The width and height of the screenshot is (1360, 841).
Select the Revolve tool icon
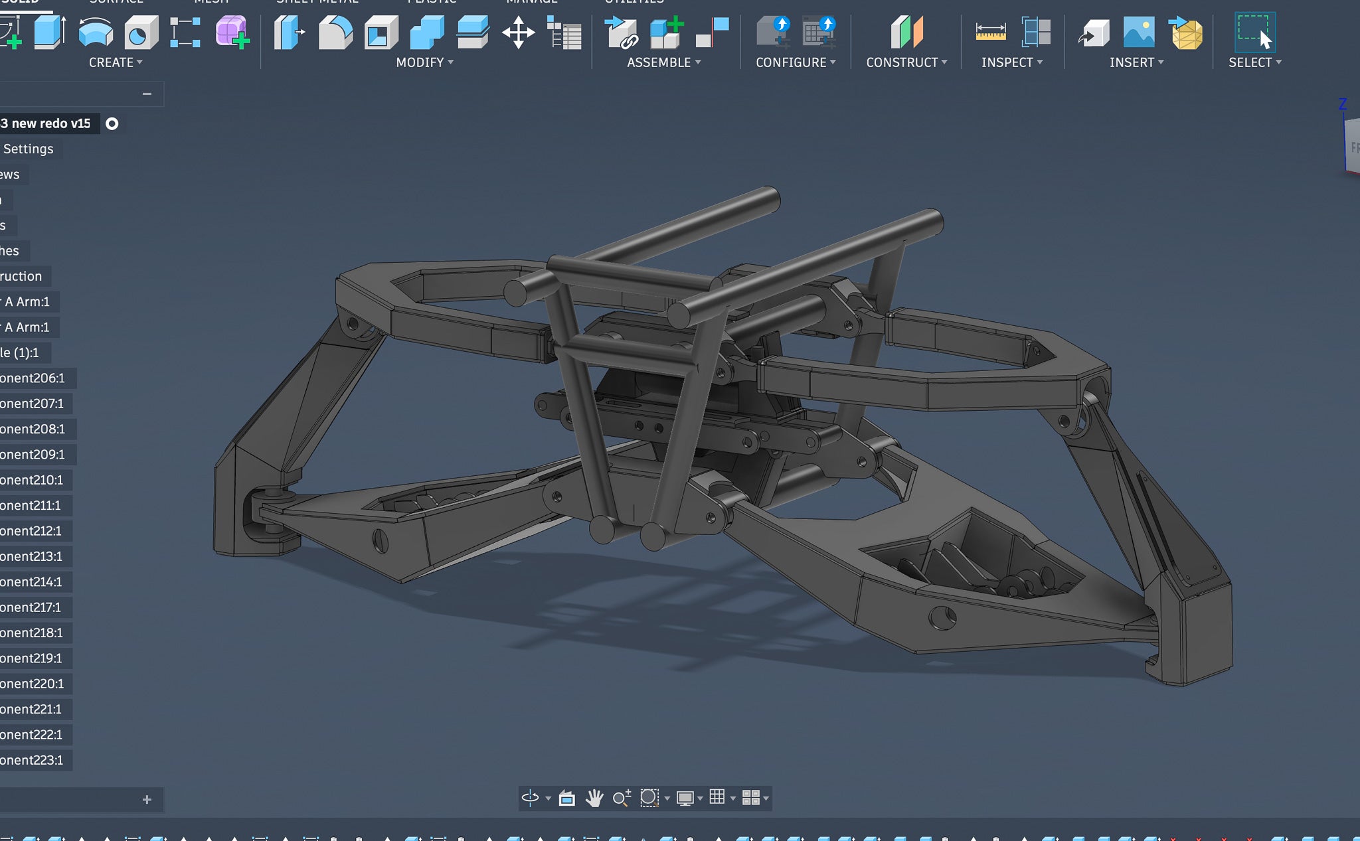click(96, 32)
